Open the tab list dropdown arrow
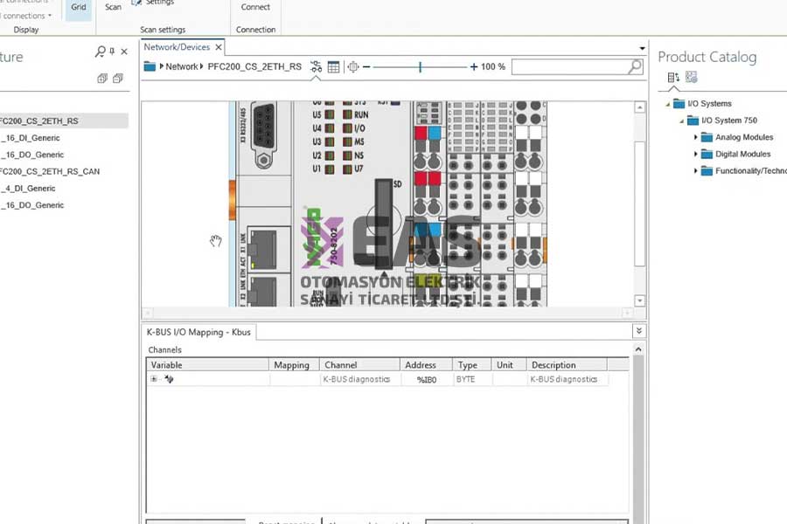 [642, 48]
